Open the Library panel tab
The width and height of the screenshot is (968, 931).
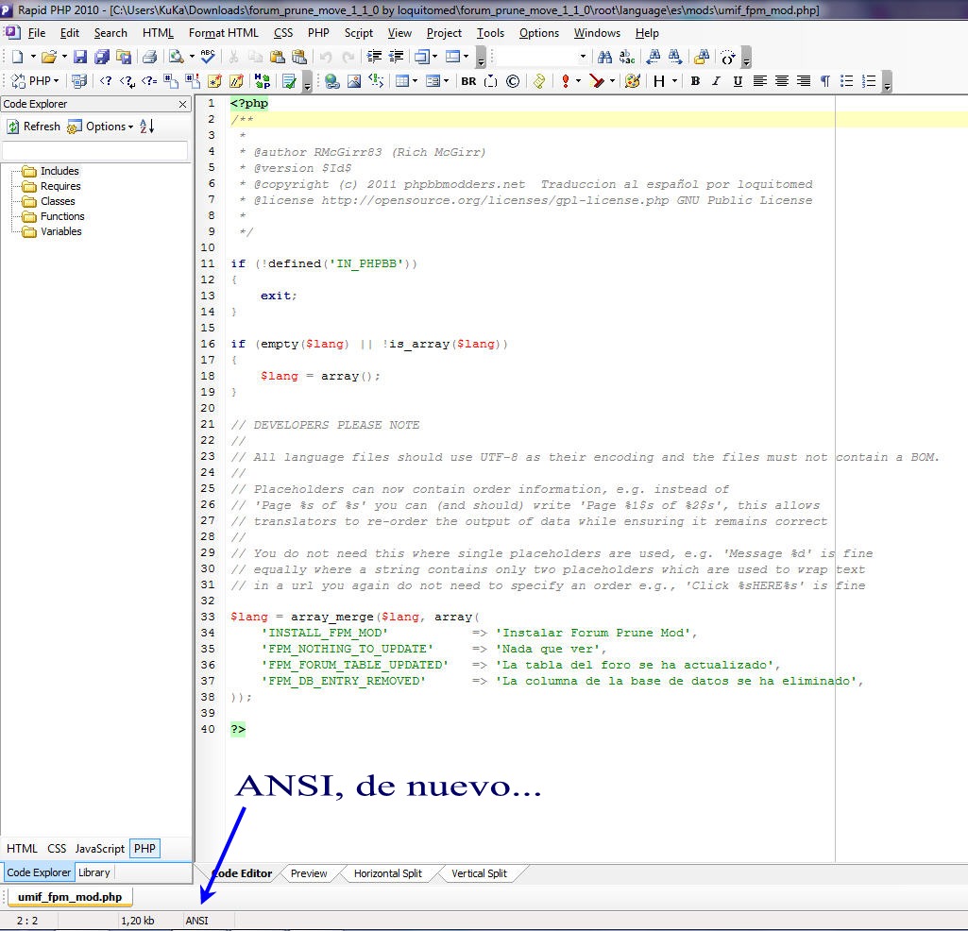[x=93, y=873]
